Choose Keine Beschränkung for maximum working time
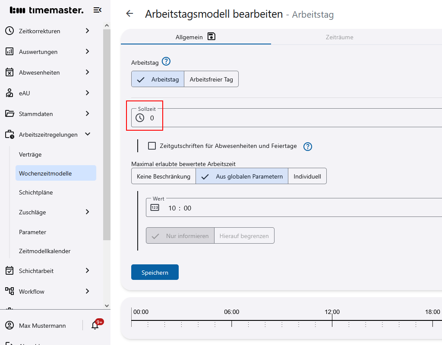442x345 pixels. pos(164,176)
